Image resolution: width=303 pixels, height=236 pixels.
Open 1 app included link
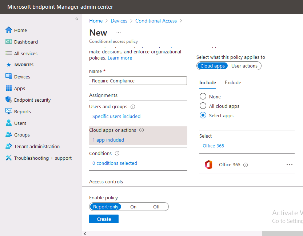108,140
